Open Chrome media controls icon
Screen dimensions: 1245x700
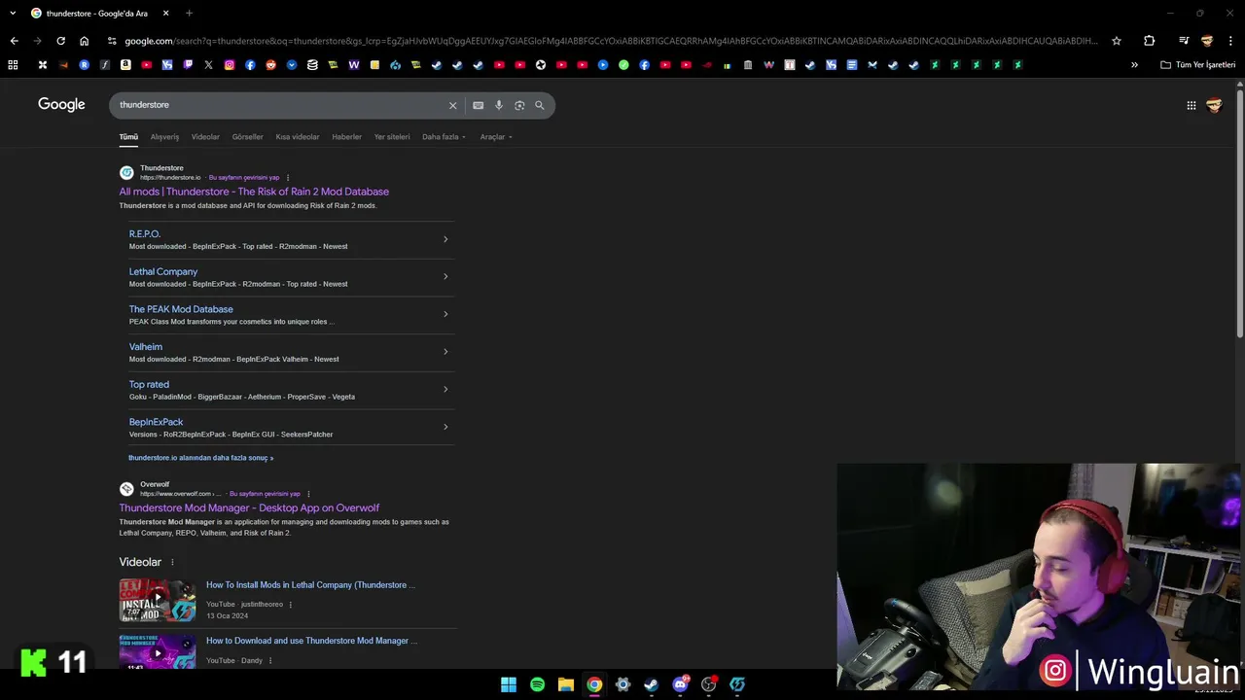click(x=1184, y=41)
